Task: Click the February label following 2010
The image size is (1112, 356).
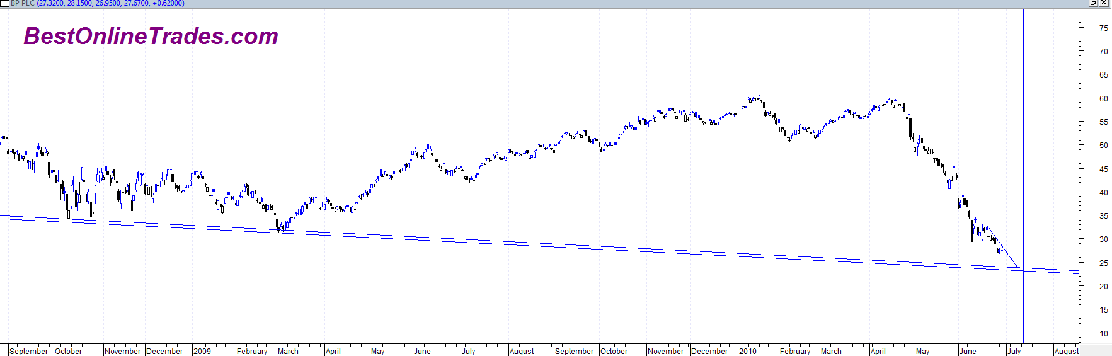Action: coord(795,352)
